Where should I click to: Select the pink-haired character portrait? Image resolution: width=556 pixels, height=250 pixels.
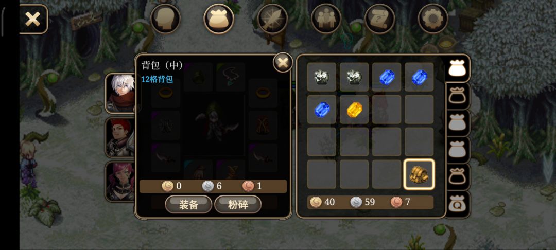pos(120,182)
